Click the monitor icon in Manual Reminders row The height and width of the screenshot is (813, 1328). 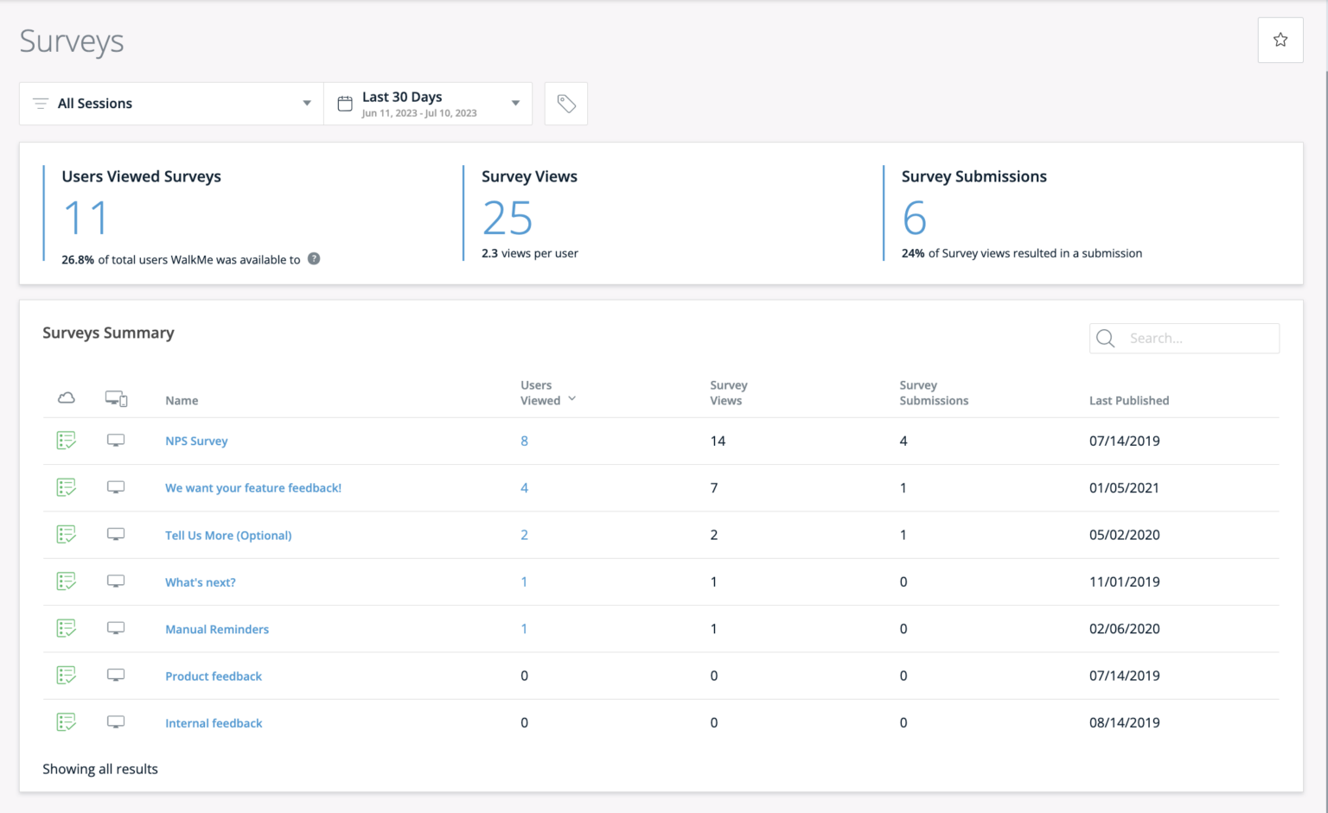coord(116,628)
